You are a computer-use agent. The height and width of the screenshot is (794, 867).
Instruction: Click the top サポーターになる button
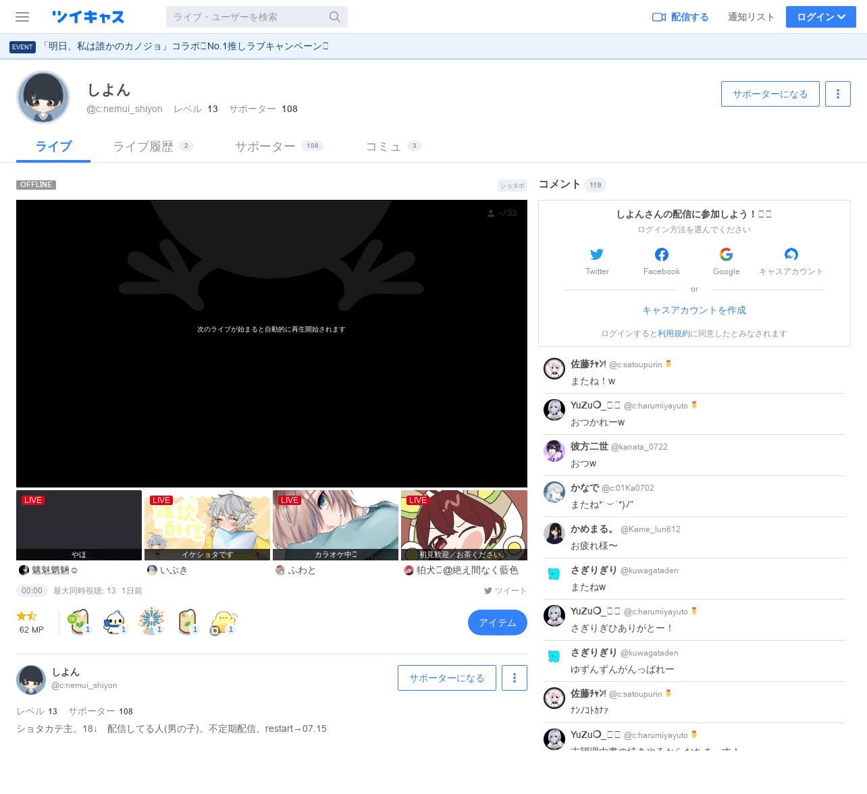pos(770,94)
